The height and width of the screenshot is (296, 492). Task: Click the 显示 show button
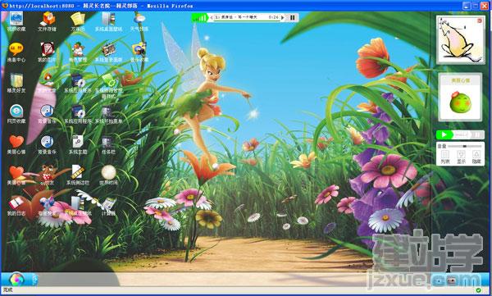pyautogui.click(x=461, y=157)
